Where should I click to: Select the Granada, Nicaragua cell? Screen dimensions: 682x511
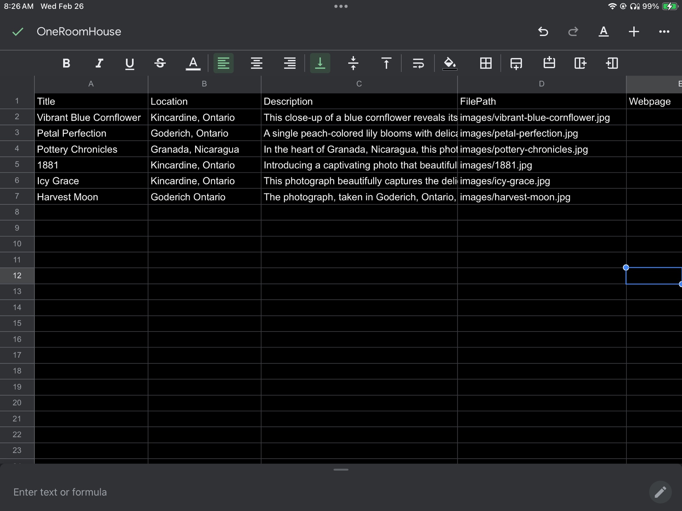pos(204,149)
